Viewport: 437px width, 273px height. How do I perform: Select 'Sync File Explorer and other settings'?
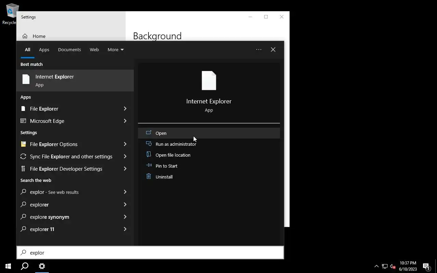pos(75,156)
